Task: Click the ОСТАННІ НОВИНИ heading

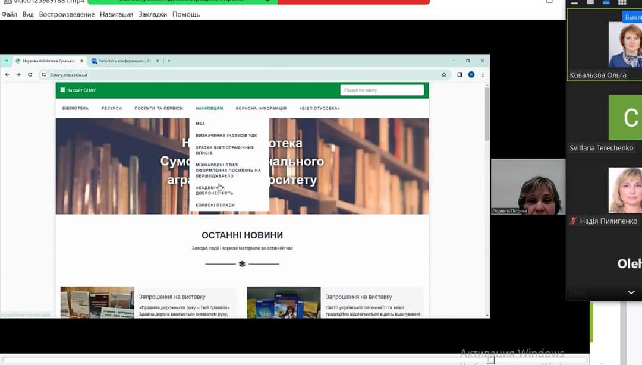Action: [243, 235]
